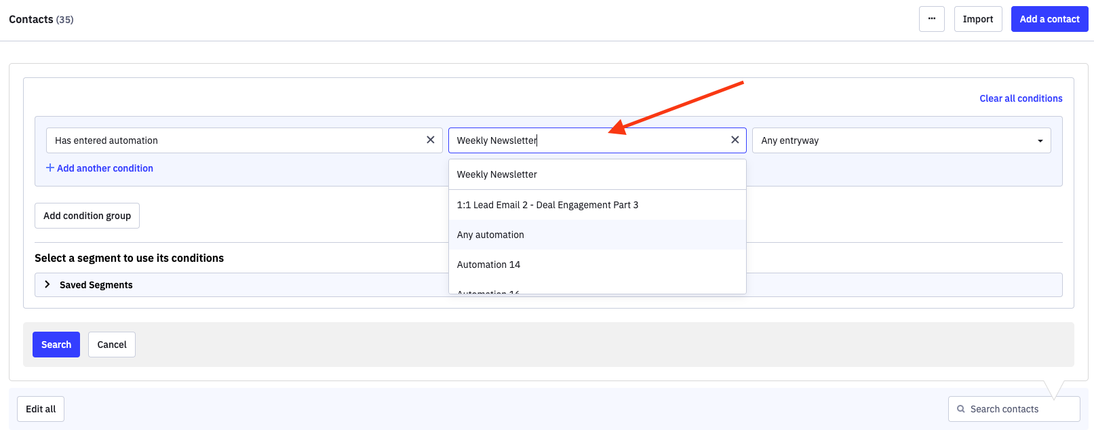Click the magnifier icon in Search contacts

click(960, 409)
